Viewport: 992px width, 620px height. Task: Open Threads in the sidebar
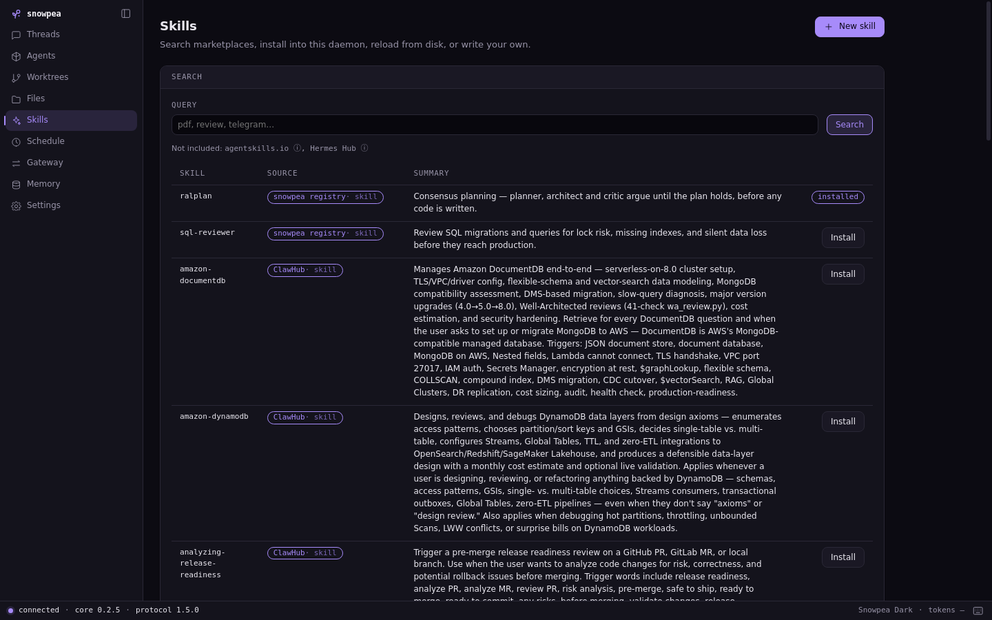[71, 34]
